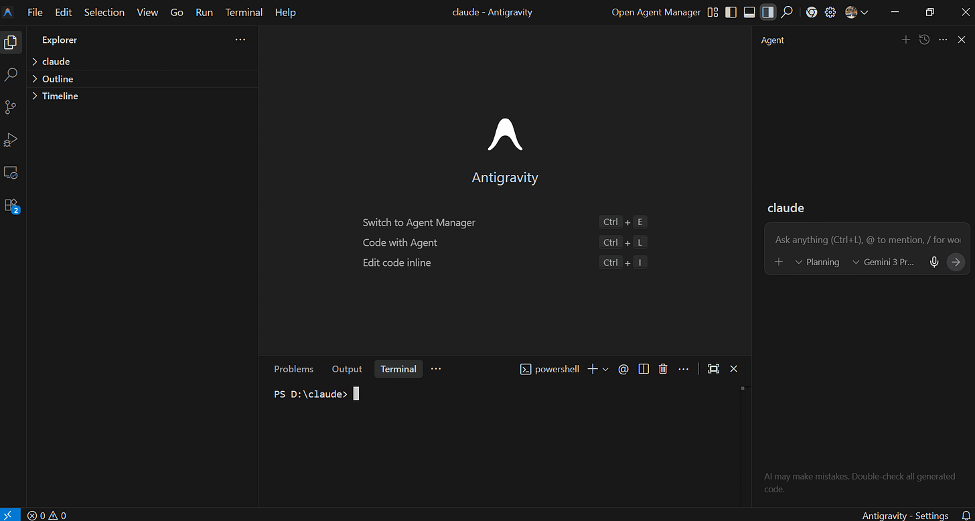Viewport: 975px width, 521px height.
Task: Toggle the bottom panel visibility
Action: pos(750,12)
